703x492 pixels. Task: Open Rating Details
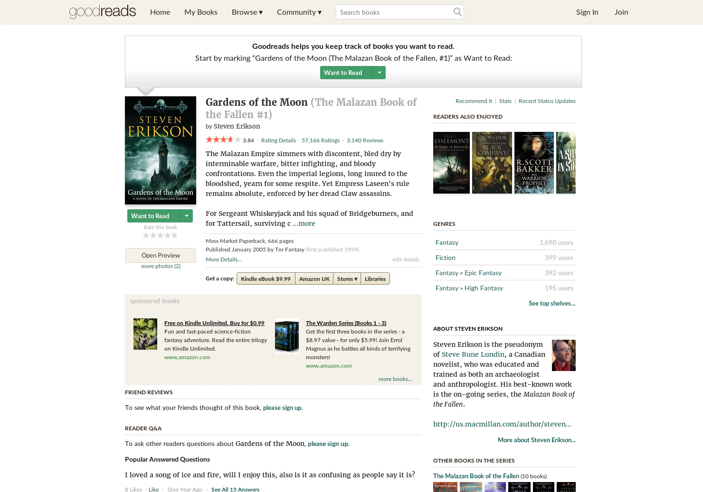tap(278, 140)
